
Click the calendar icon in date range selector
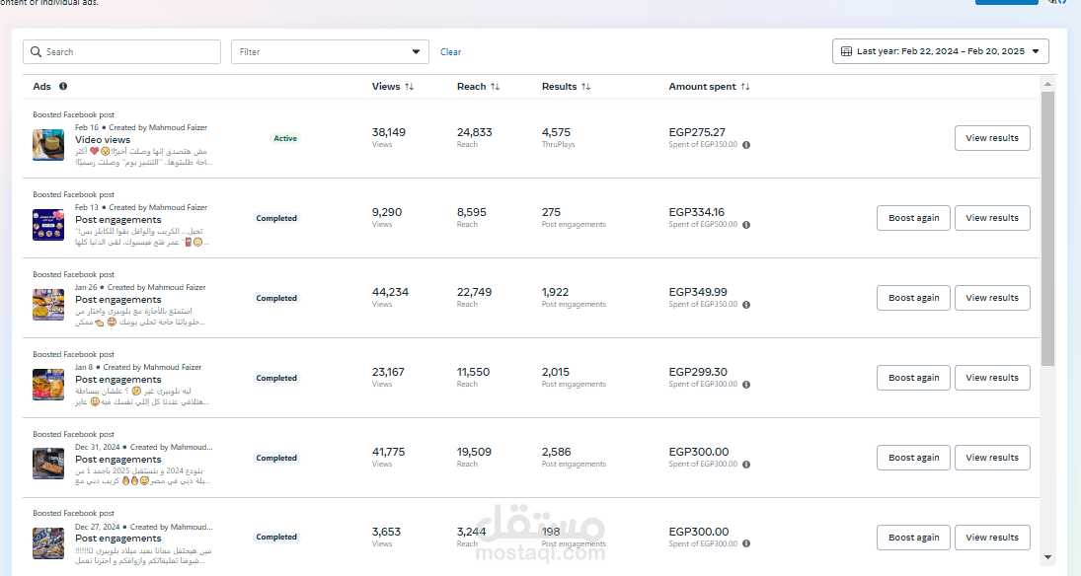click(847, 51)
